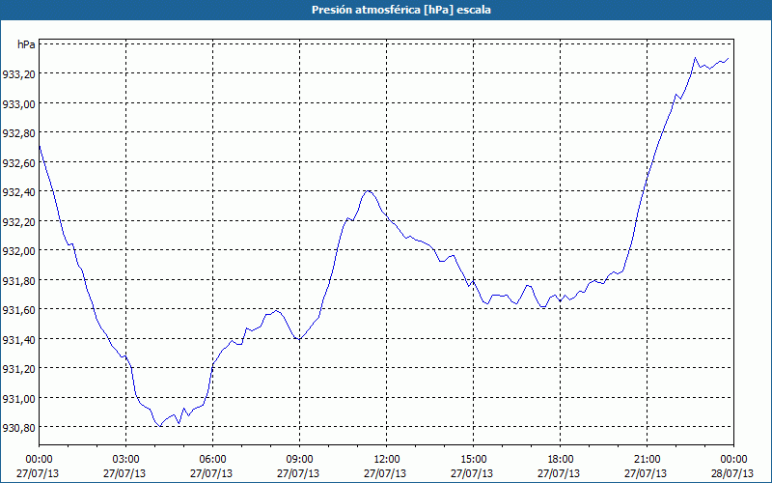Click the 06:00 time label

(x=212, y=460)
